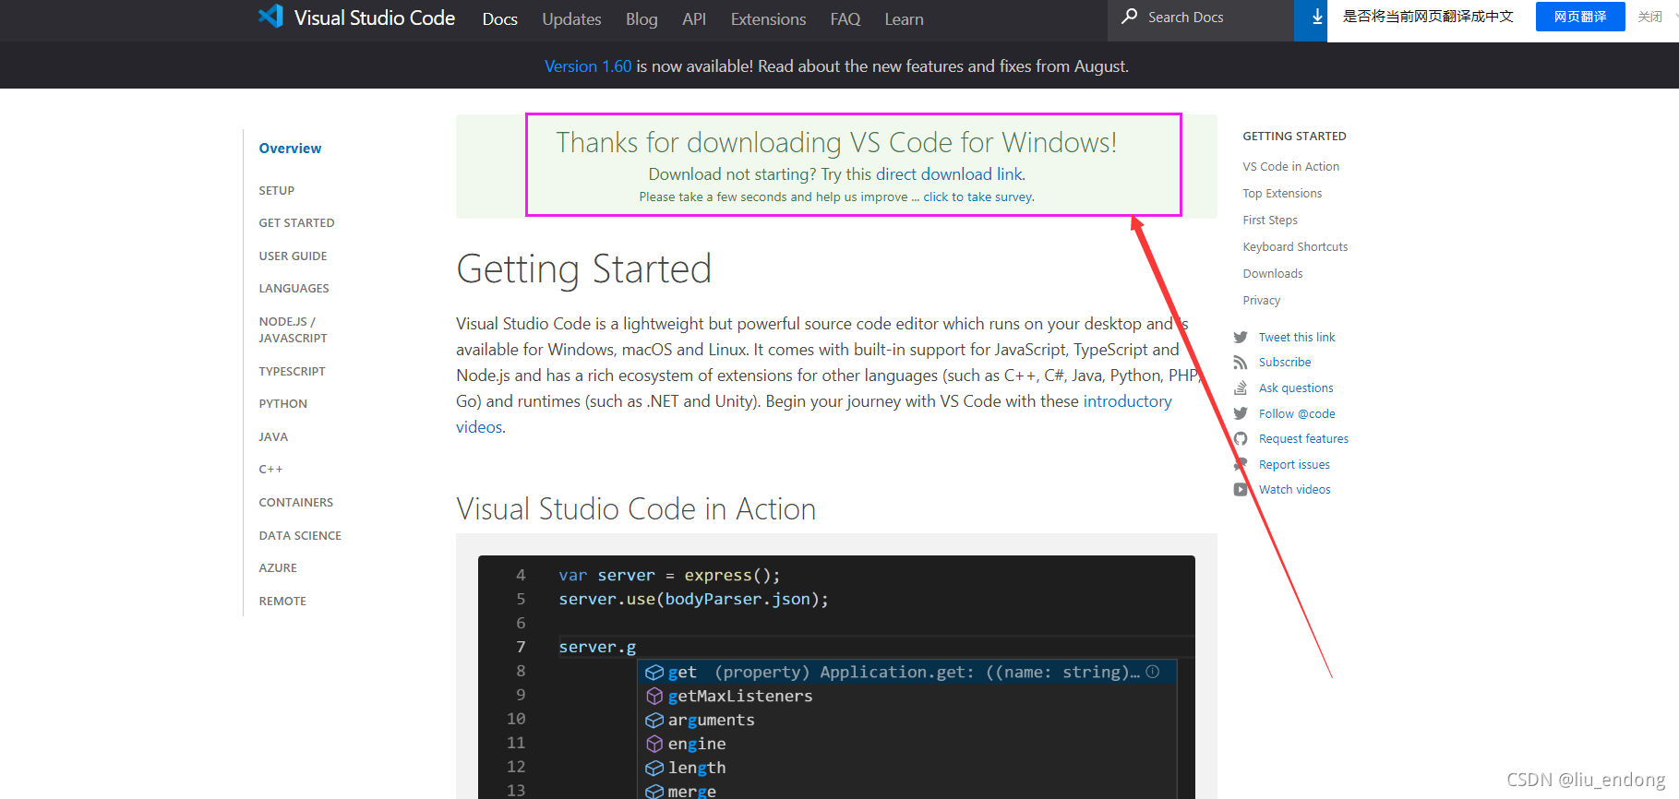This screenshot has height=799, width=1679.
Task: Expand the C++ sidebar section
Action: [270, 470]
